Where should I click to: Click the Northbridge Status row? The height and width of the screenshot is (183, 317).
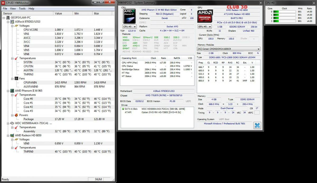click(158, 69)
